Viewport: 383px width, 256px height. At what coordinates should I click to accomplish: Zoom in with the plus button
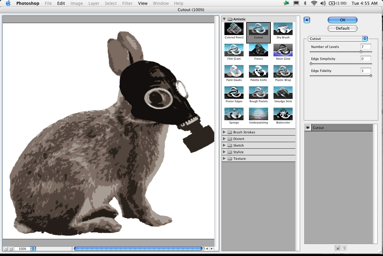pyautogui.click(x=11, y=249)
